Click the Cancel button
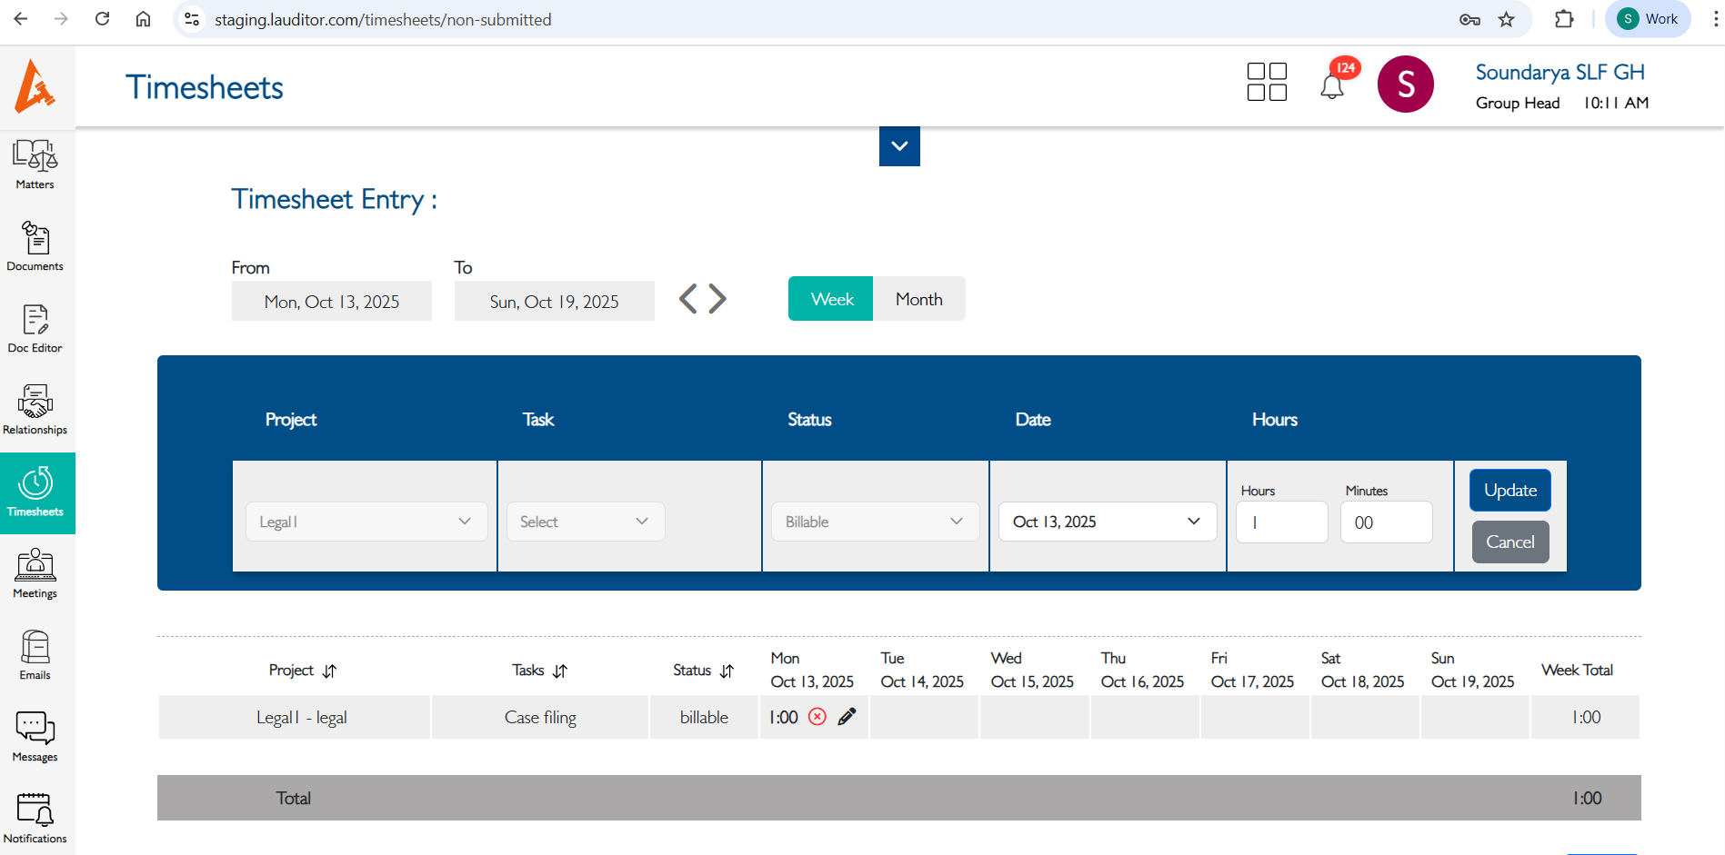 (x=1509, y=542)
